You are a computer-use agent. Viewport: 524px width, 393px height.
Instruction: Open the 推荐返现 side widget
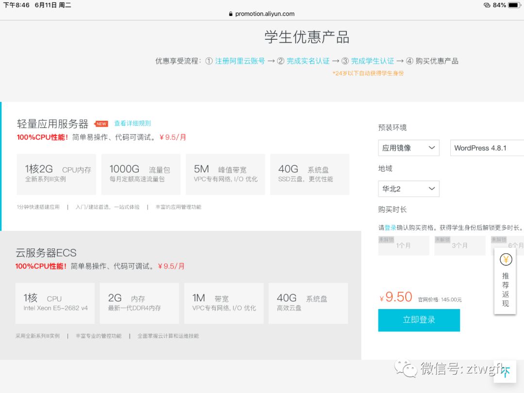[x=505, y=281]
